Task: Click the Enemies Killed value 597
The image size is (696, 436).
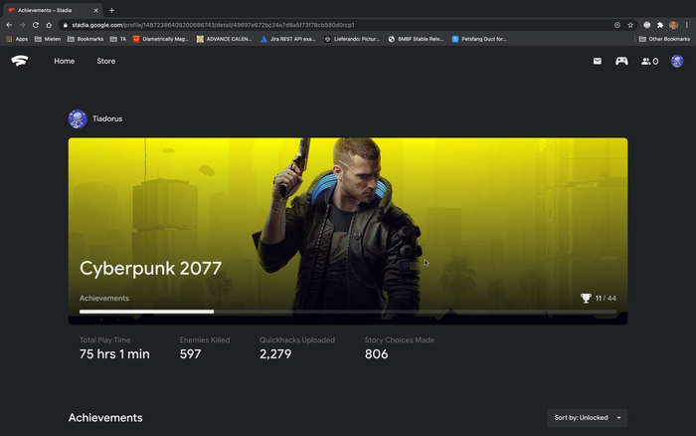Action: tap(191, 354)
